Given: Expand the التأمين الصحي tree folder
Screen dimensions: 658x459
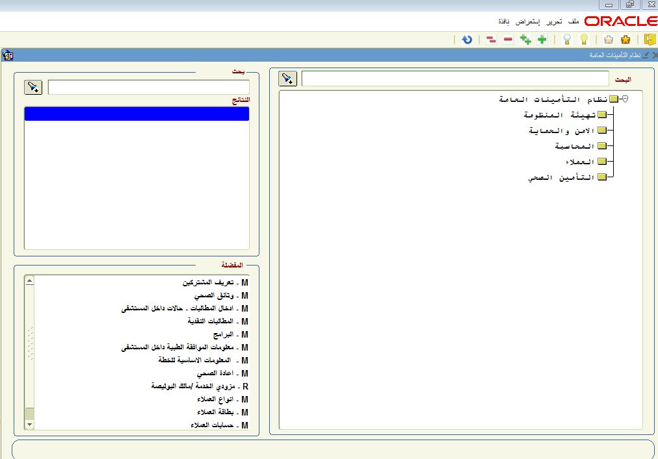Looking at the screenshot, I should (602, 177).
